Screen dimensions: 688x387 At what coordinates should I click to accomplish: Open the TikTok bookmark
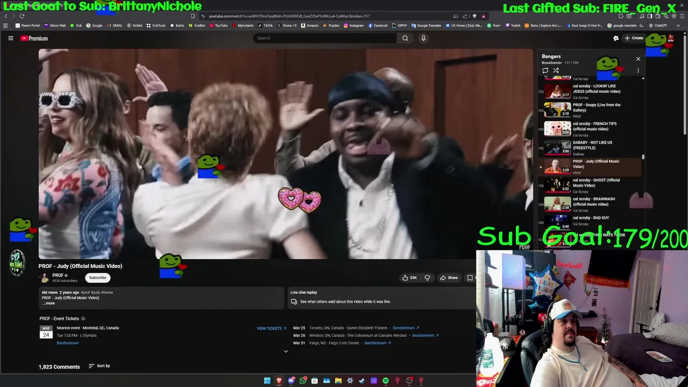pyautogui.click(x=266, y=25)
